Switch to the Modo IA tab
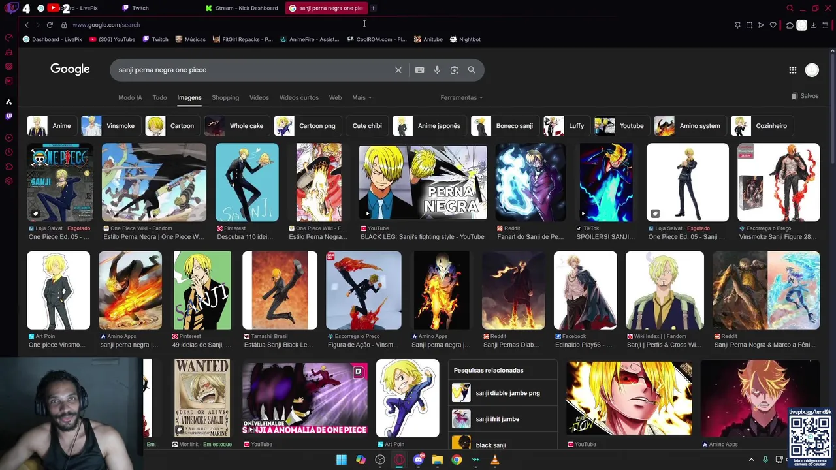This screenshot has height=470, width=836. click(130, 97)
